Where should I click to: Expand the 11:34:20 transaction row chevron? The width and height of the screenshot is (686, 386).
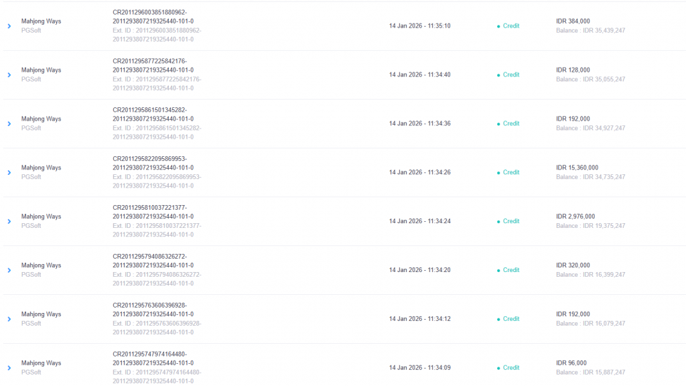point(9,271)
